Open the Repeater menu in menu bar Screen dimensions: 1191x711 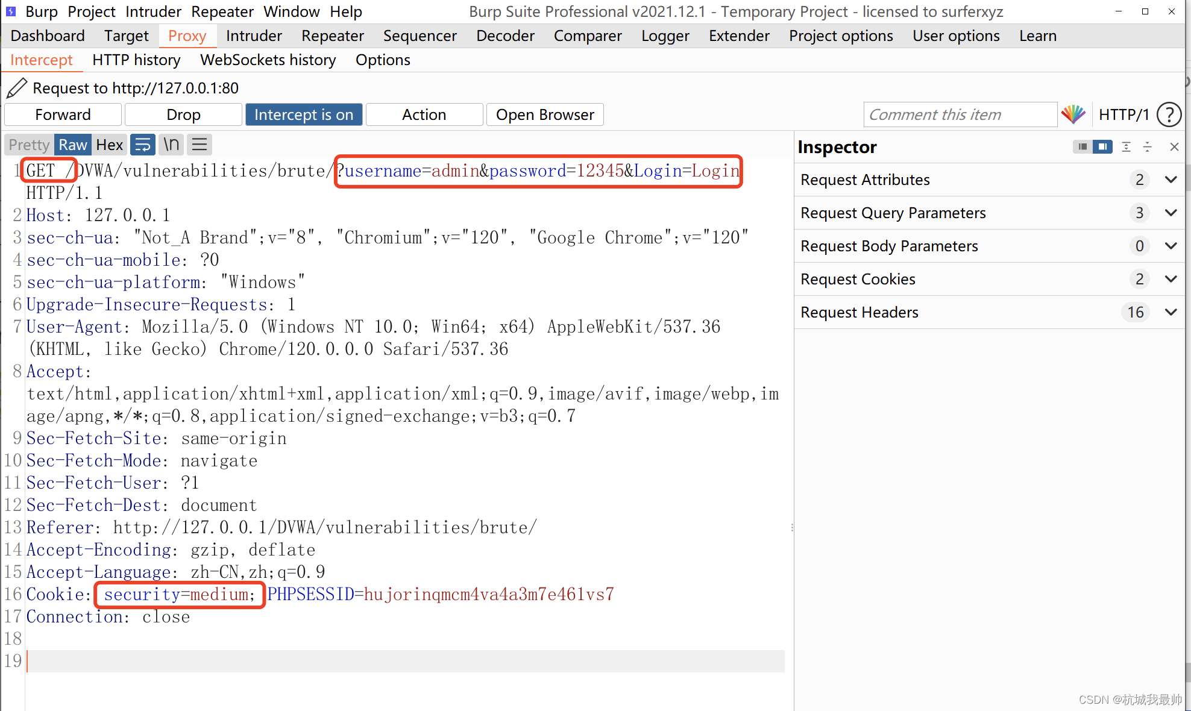(x=222, y=11)
